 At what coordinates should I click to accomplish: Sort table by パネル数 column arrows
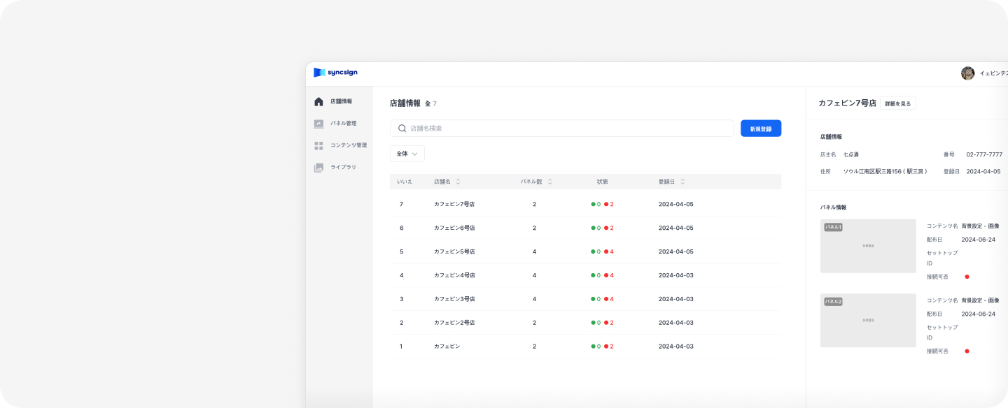click(x=549, y=182)
